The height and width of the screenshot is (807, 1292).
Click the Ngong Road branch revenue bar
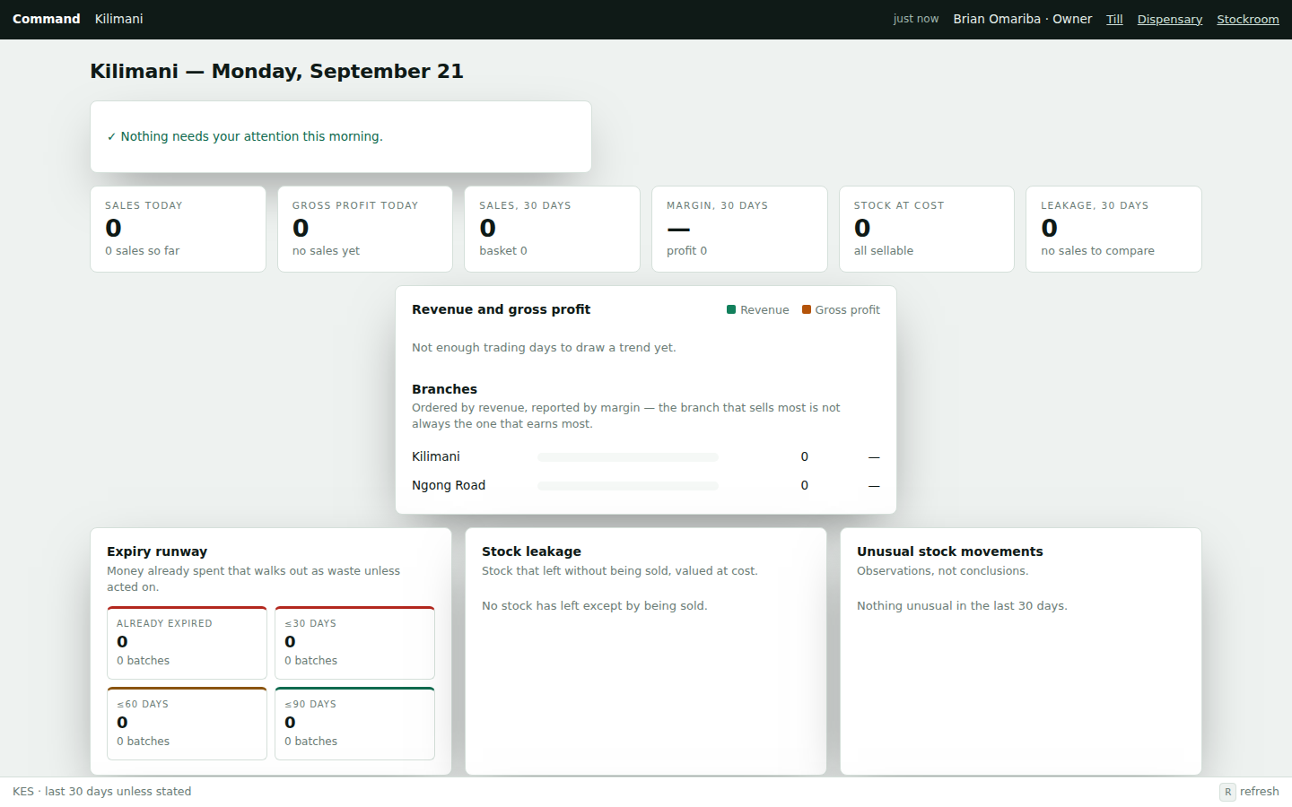[628, 486]
